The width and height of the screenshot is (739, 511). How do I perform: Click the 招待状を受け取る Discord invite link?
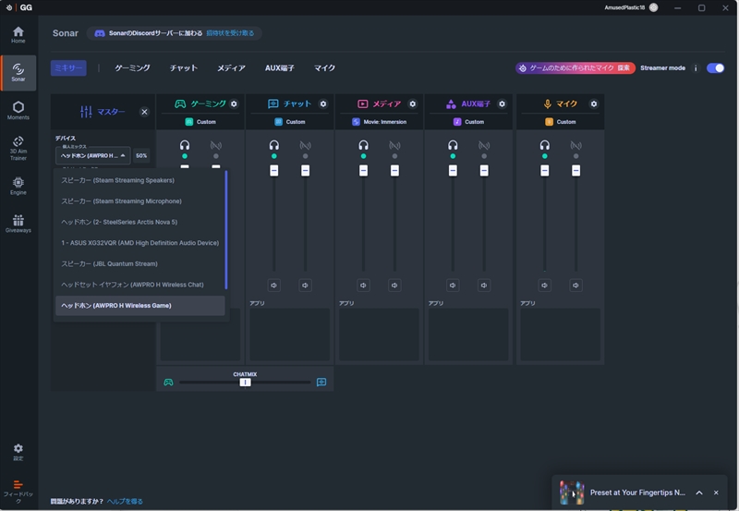[230, 33]
